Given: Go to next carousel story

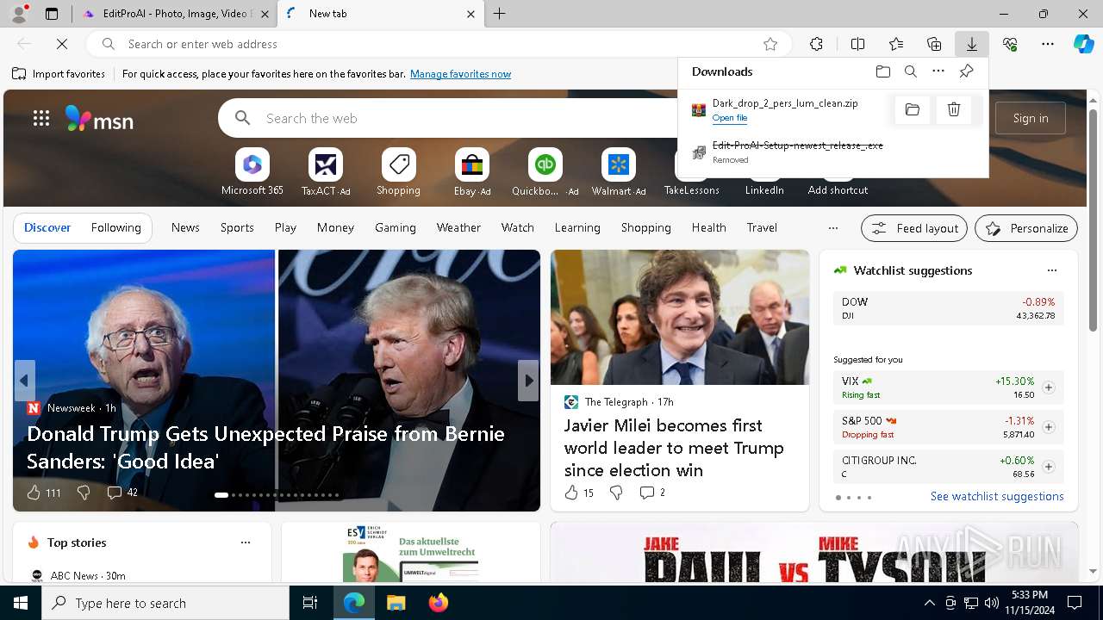Looking at the screenshot, I should (528, 381).
